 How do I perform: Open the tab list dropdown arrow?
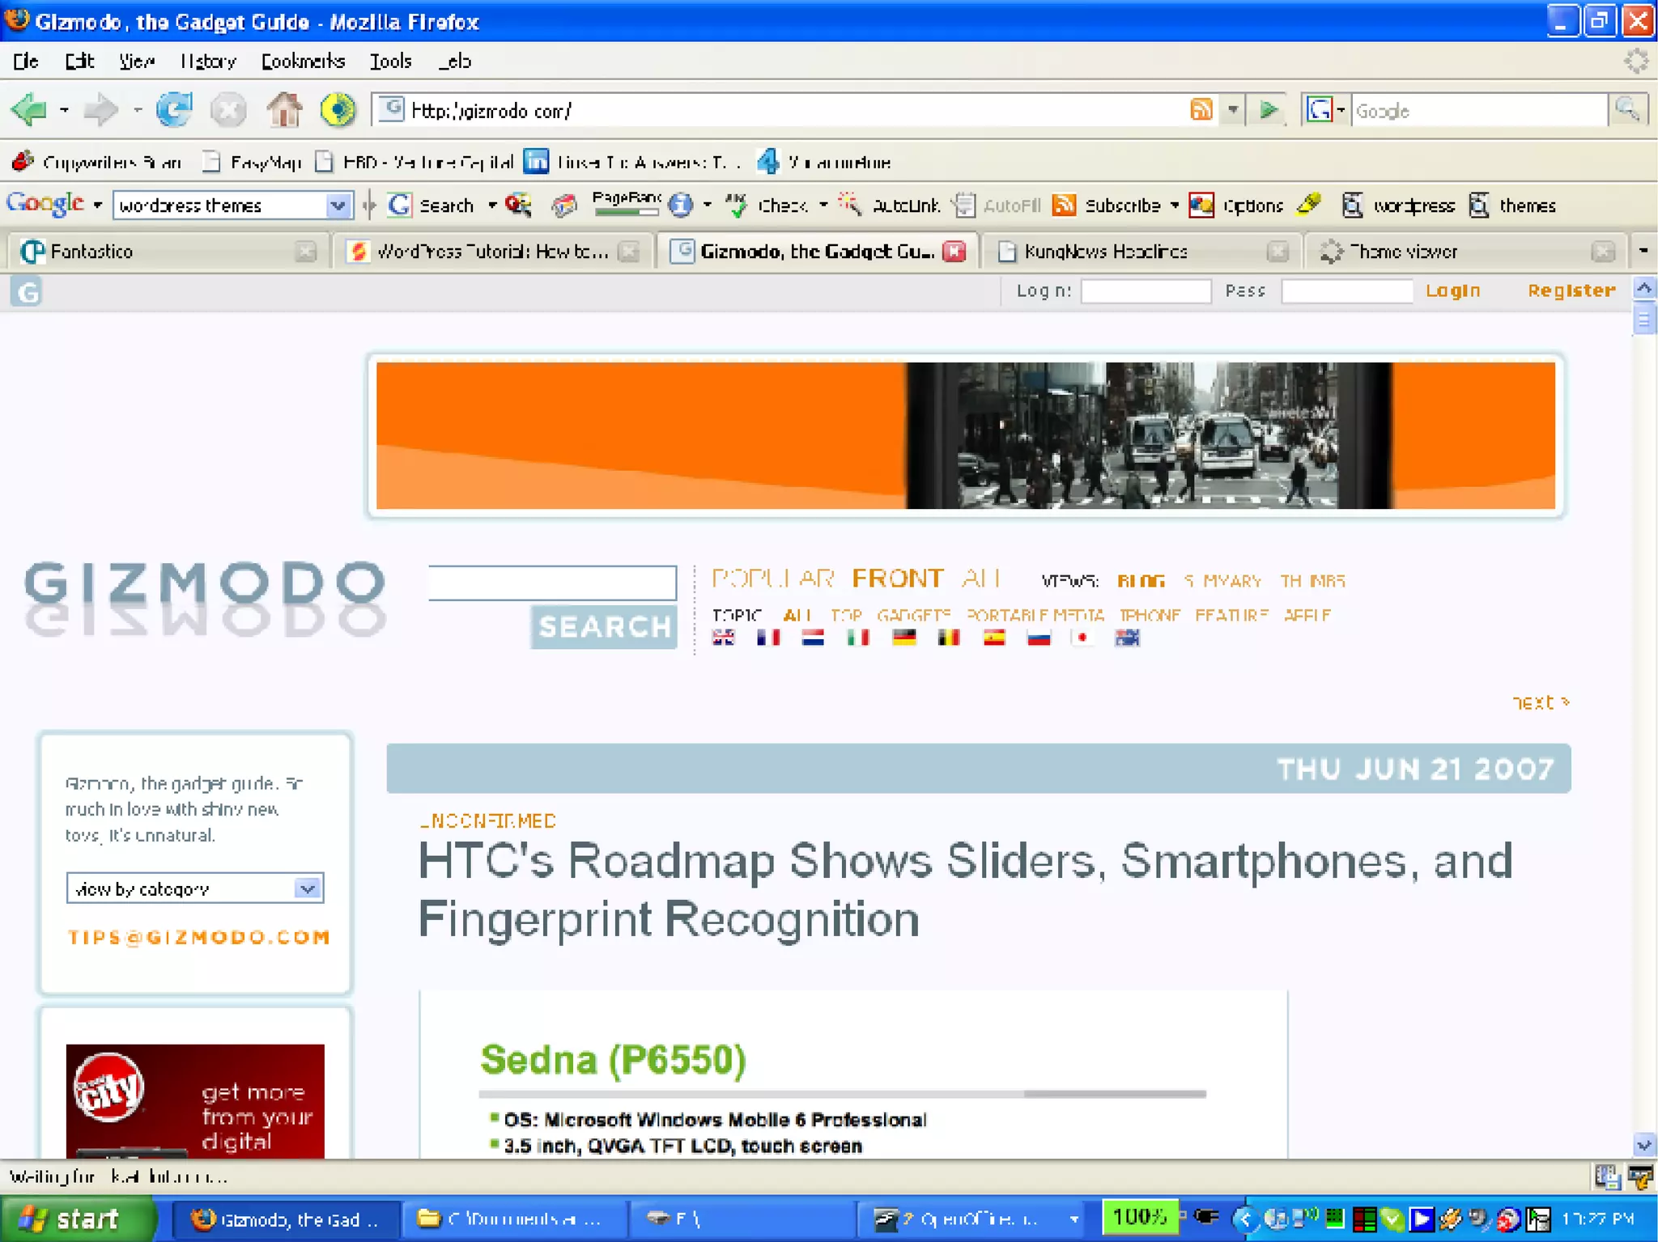click(x=1643, y=252)
